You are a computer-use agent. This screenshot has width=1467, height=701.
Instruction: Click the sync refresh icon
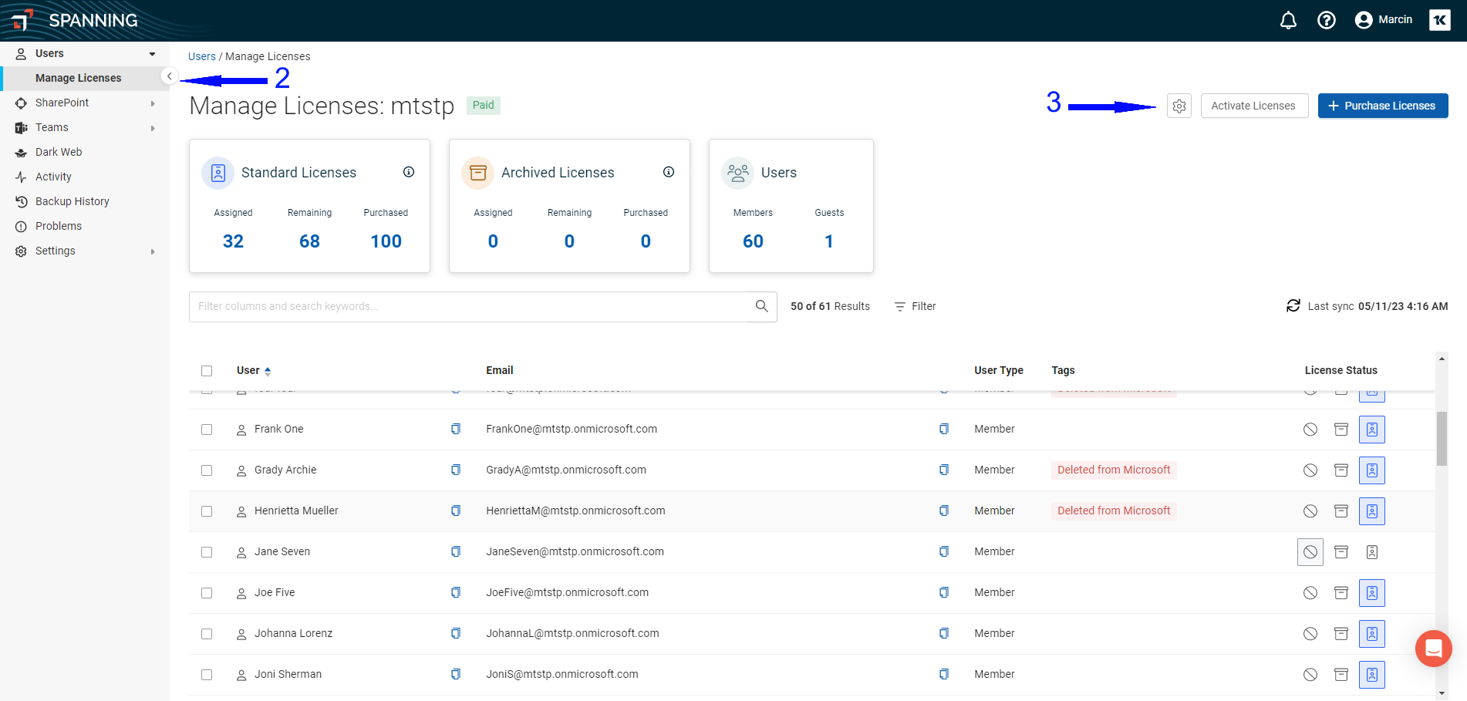coord(1293,306)
